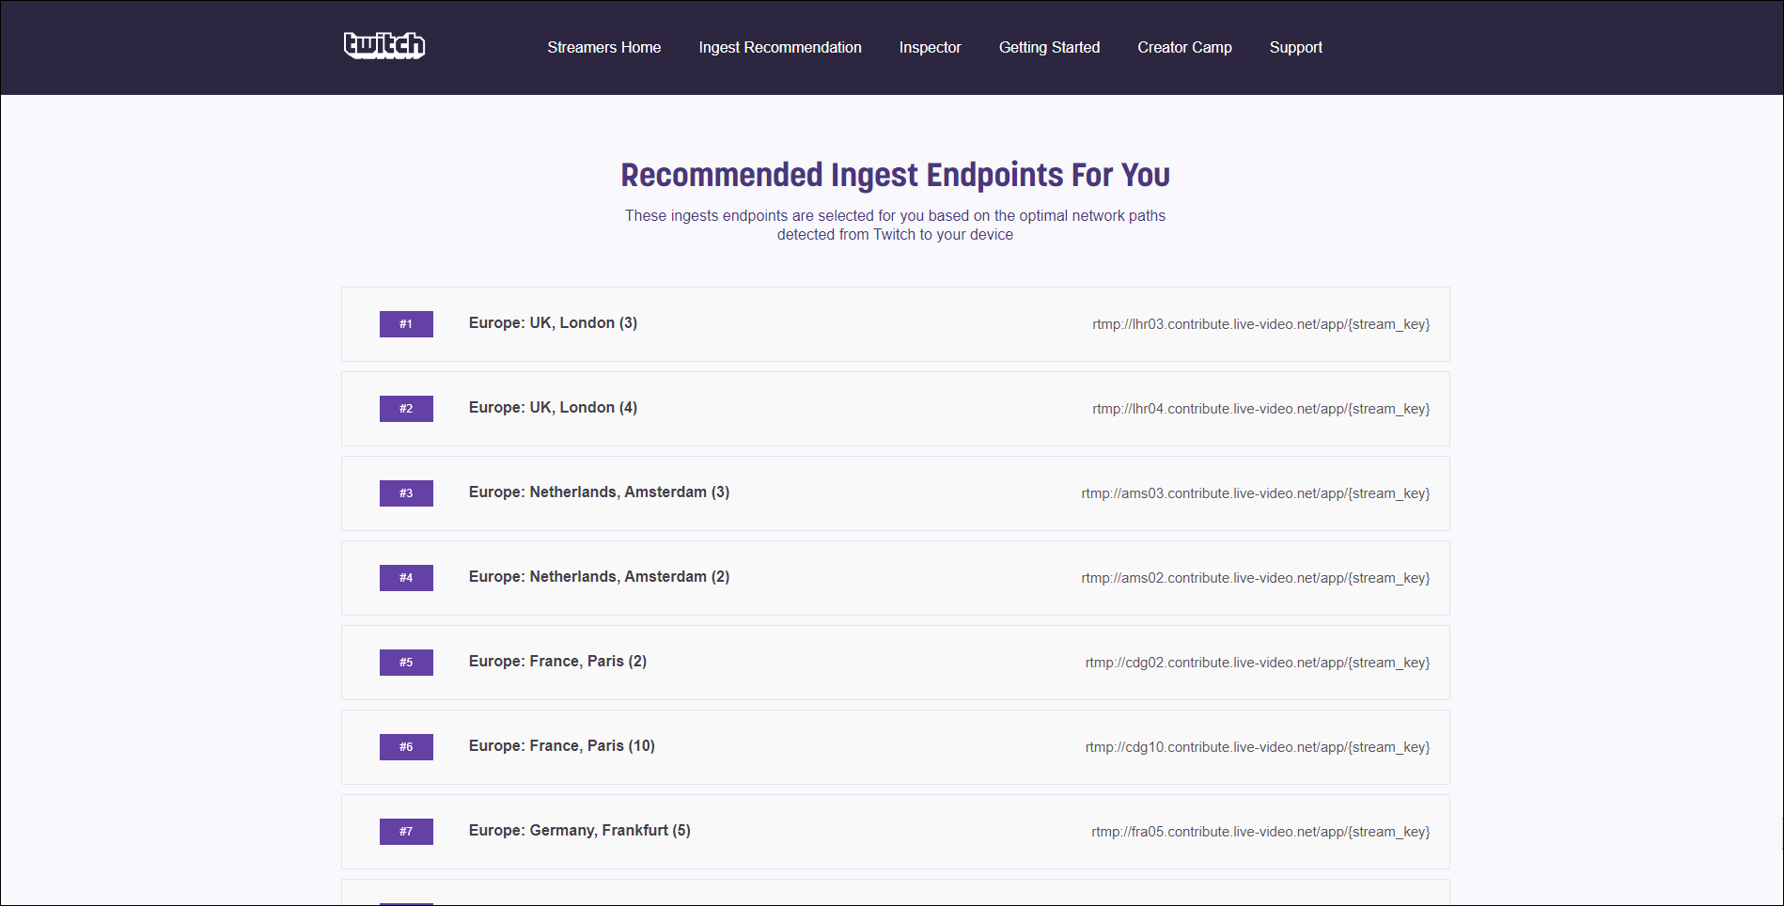1784x906 pixels.
Task: Select the cdg02 Paris RTMP URL
Action: point(1257,663)
